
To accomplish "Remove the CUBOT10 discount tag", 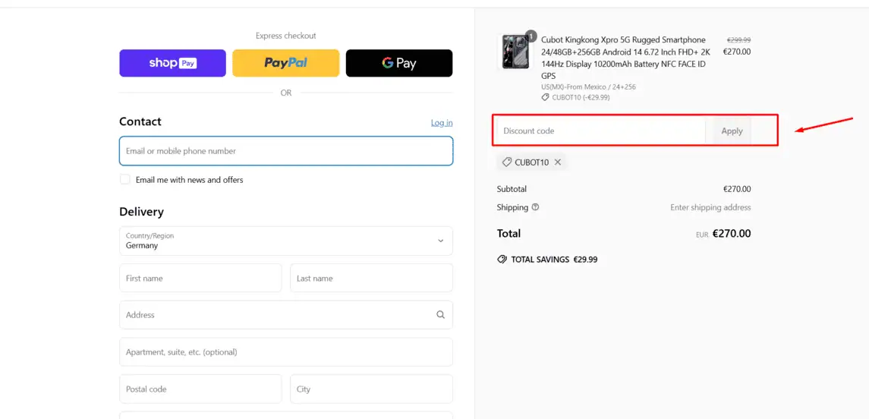I will [558, 162].
